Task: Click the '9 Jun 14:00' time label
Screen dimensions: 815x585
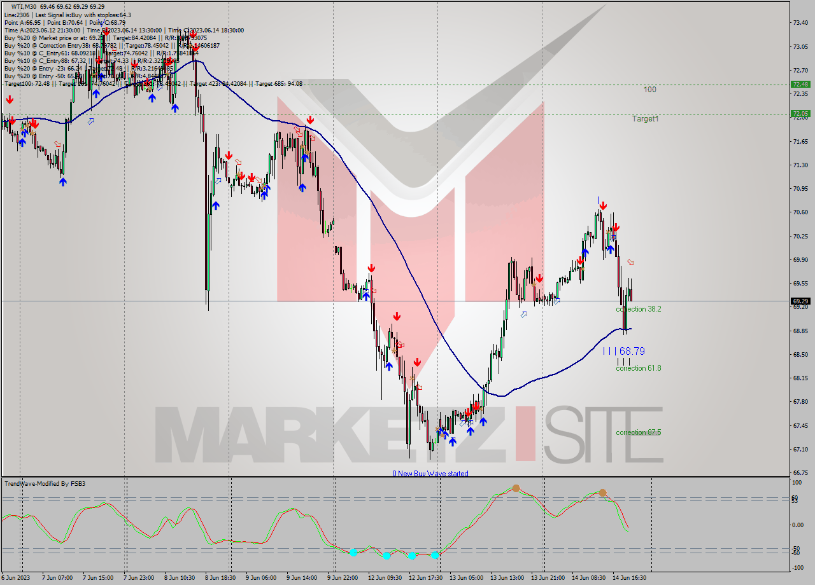Action: click(302, 578)
